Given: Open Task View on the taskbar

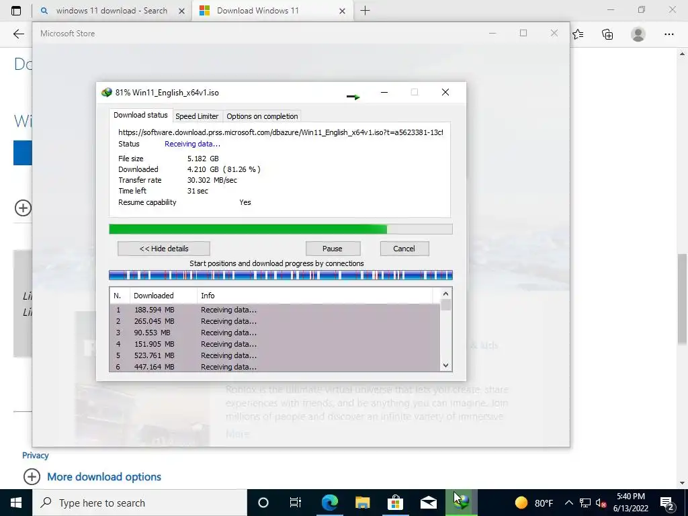Looking at the screenshot, I should pyautogui.click(x=296, y=503).
